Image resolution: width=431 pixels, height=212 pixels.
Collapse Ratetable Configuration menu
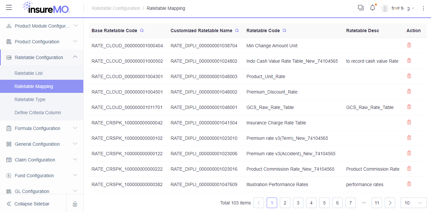75,57
